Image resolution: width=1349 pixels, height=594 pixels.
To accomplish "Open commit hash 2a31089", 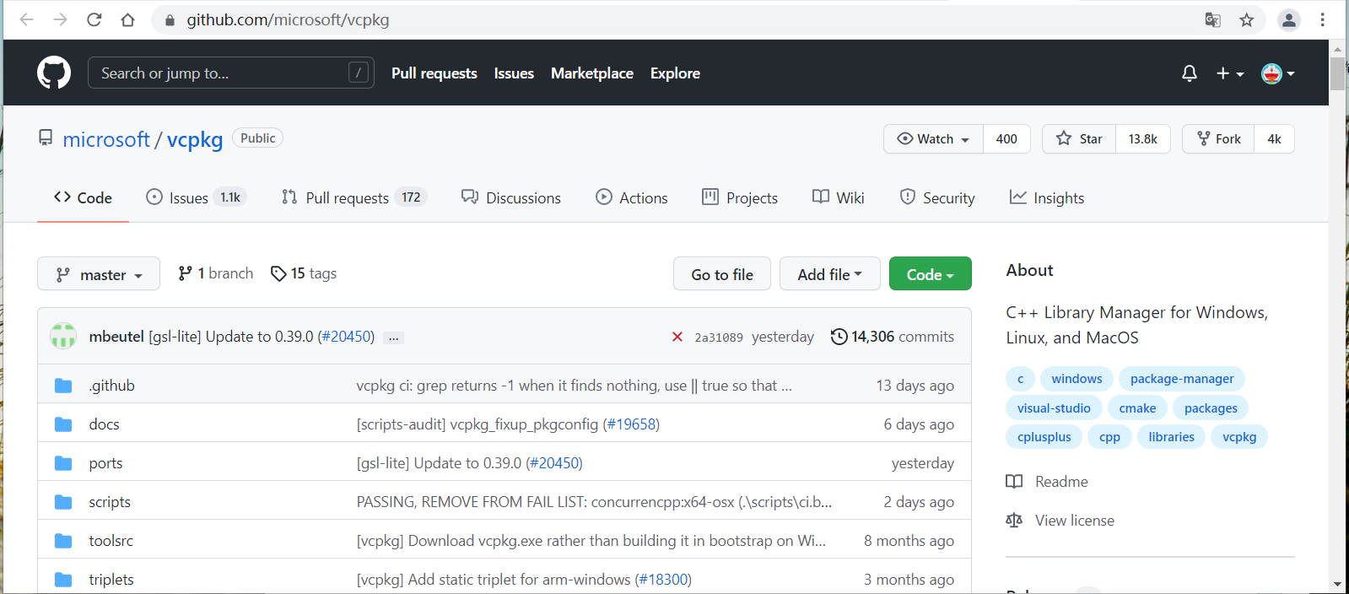I will pyautogui.click(x=719, y=337).
